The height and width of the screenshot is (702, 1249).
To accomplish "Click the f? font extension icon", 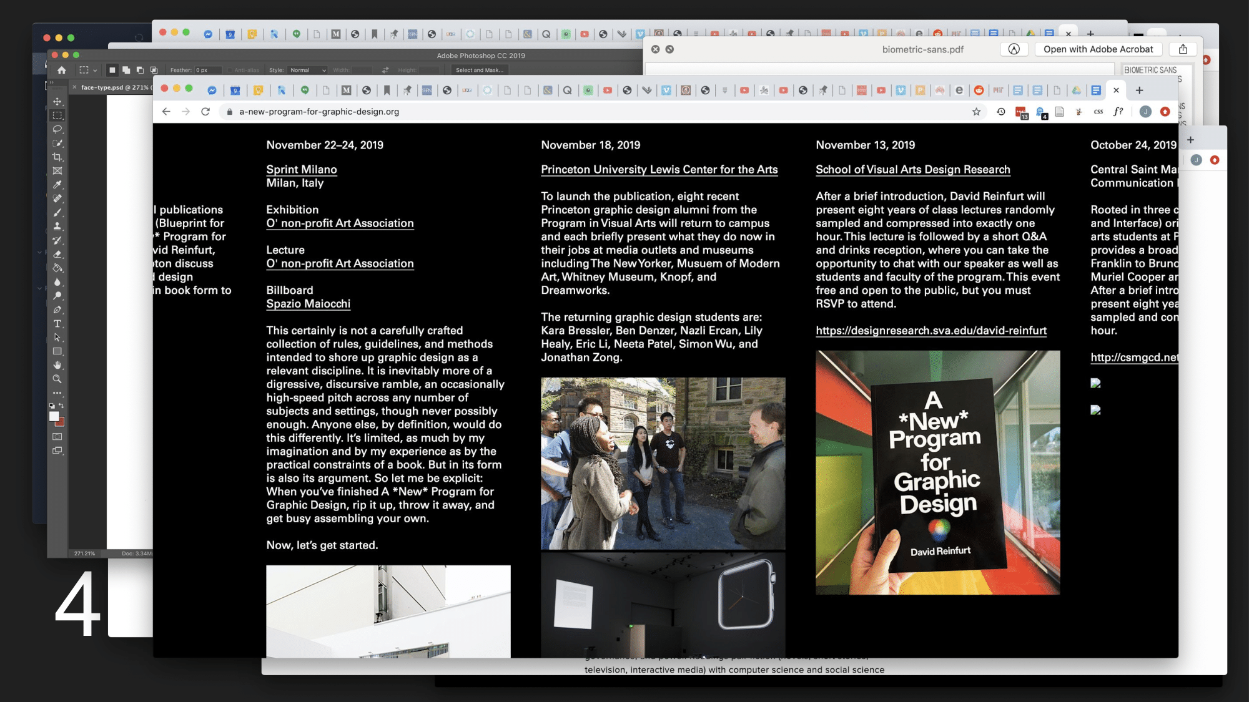I will coord(1118,112).
